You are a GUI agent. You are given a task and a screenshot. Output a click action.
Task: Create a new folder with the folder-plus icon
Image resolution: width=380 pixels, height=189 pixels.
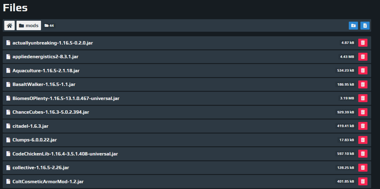coord(353,26)
